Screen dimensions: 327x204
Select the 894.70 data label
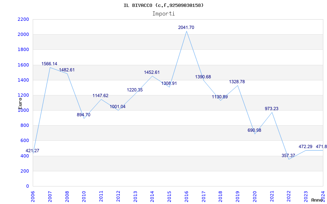point(83,115)
